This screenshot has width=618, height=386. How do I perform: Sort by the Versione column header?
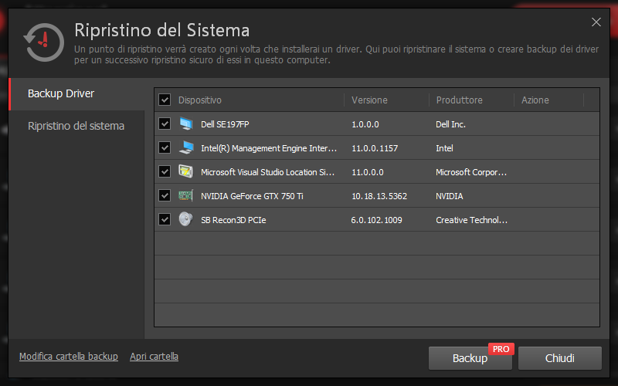pos(369,100)
